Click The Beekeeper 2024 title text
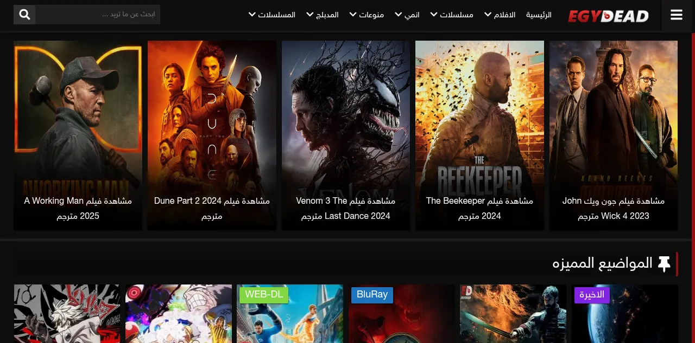Viewport: 695px width, 343px height. click(479, 209)
